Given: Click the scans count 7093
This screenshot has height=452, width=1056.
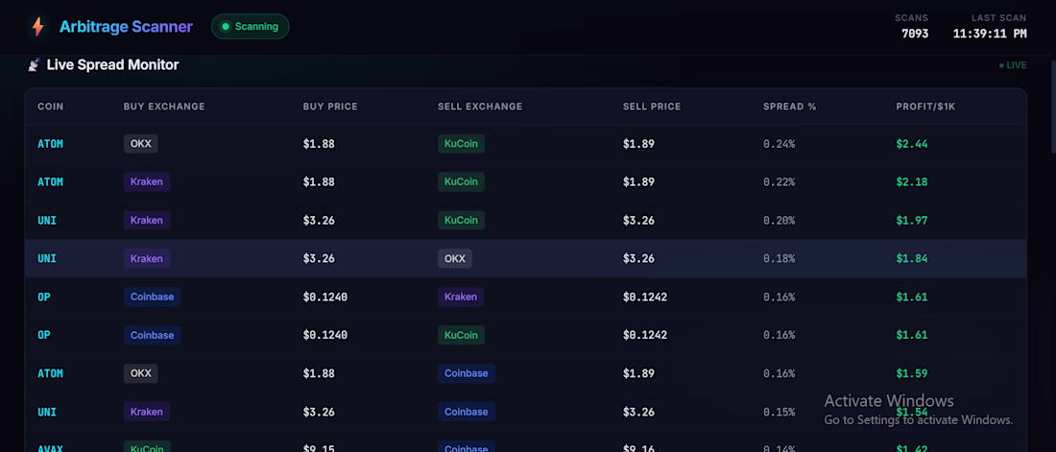Looking at the screenshot, I should coord(915,34).
